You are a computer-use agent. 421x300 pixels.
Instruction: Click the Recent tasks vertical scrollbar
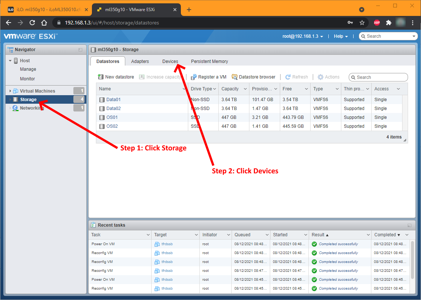coord(413,260)
